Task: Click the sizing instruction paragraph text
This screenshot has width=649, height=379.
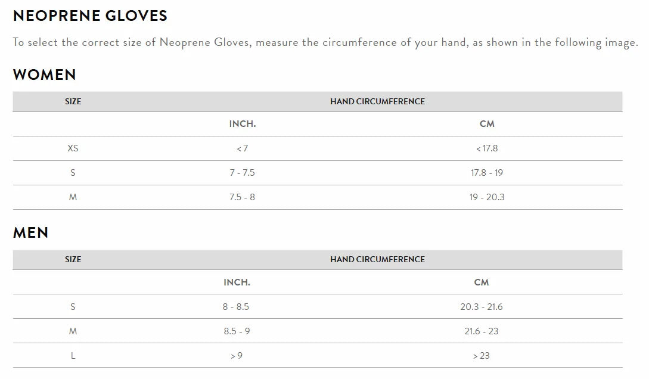Action: 325,43
